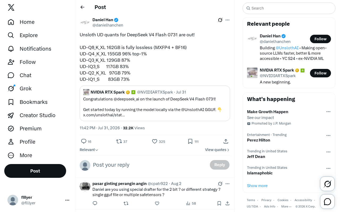
Task: Open the reply icon with 16 replies
Action: click(x=86, y=142)
